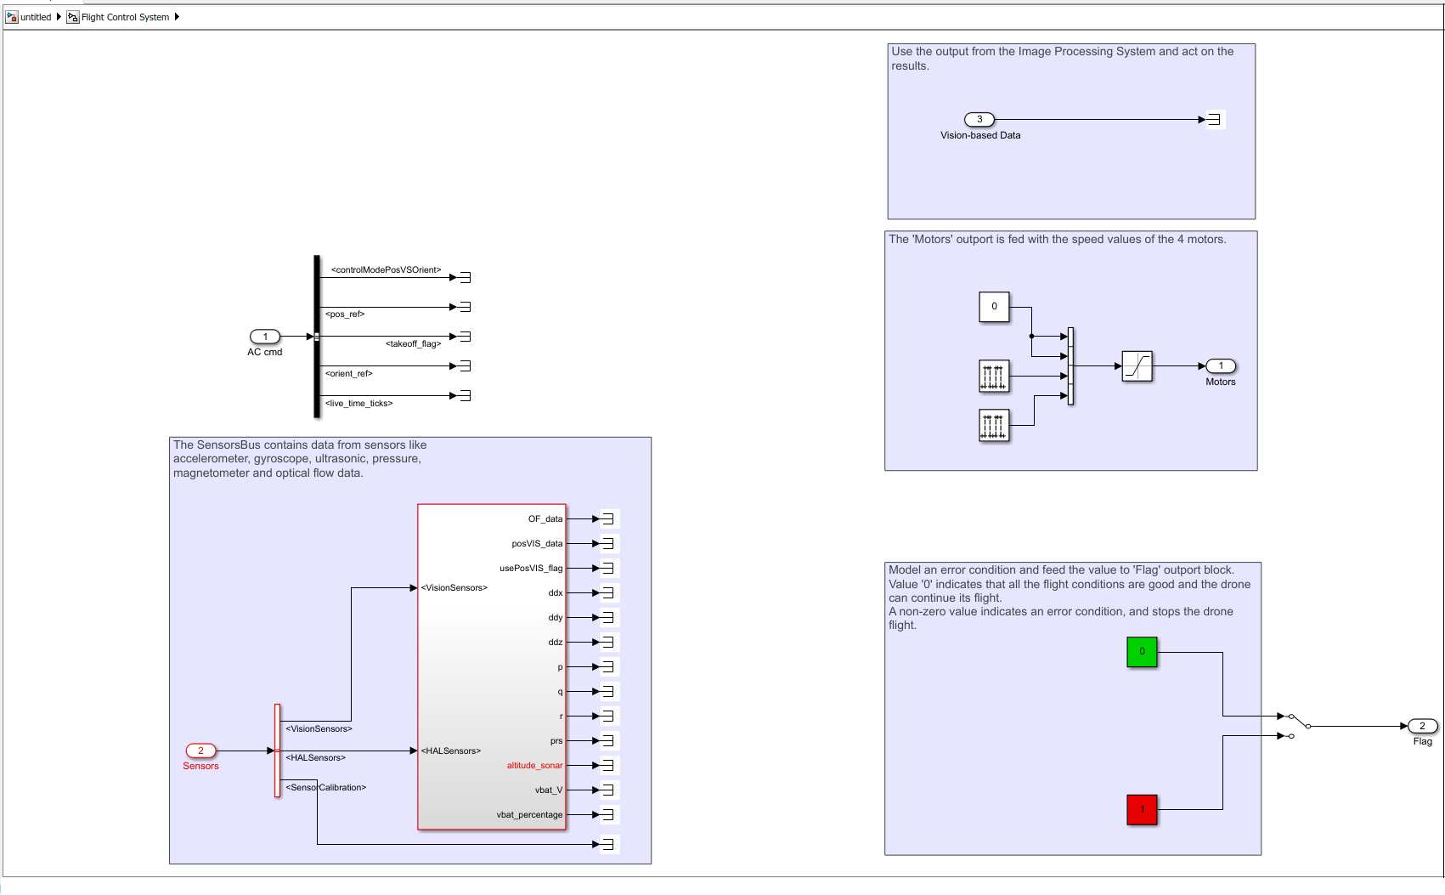Image resolution: width=1445 pixels, height=895 pixels.
Task: Click 'untitled' in the model breadcrumb
Action: pyautogui.click(x=36, y=17)
